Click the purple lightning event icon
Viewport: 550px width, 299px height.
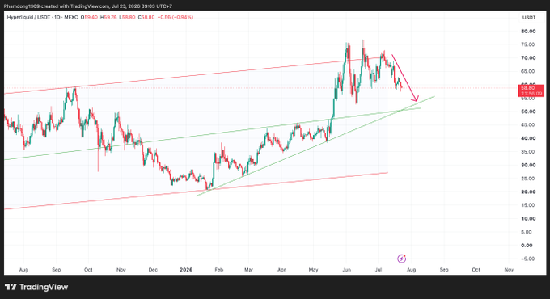point(402,259)
